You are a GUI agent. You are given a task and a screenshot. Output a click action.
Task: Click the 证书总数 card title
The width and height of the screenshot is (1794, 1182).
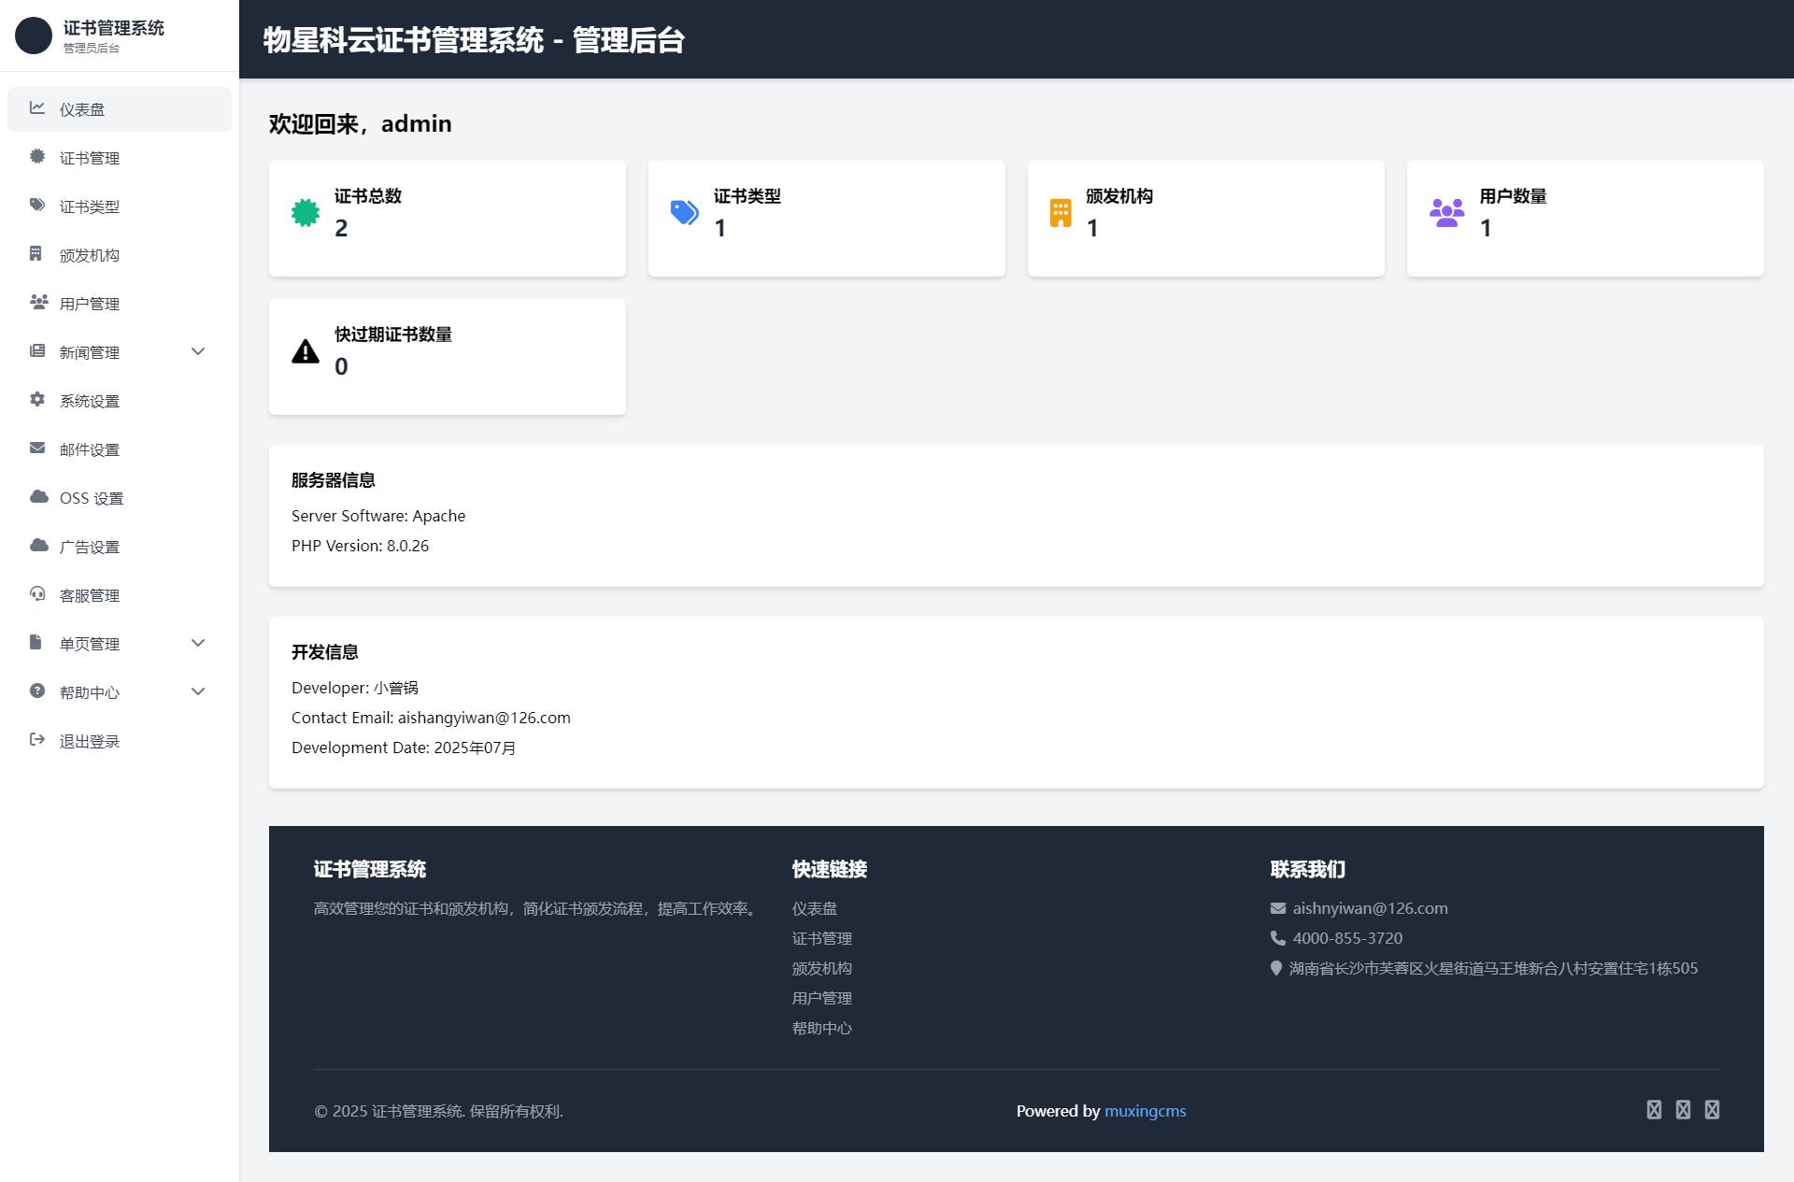pos(368,196)
